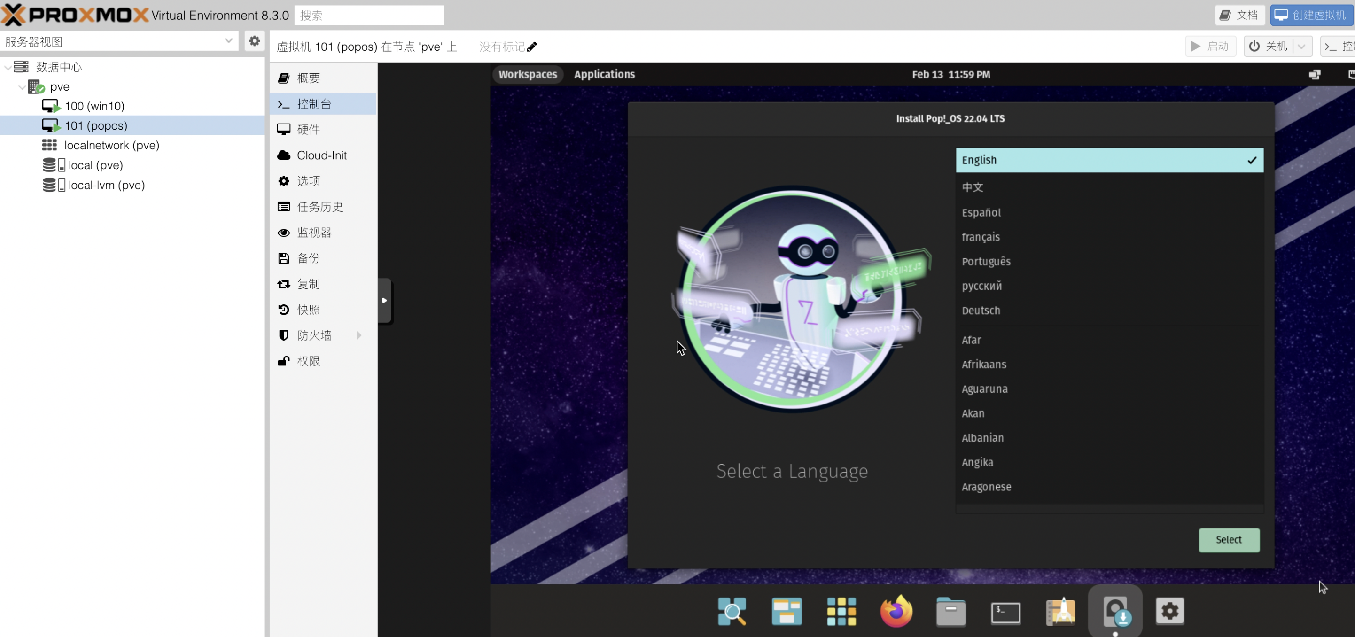Edit tags with the pencil icon

point(532,47)
